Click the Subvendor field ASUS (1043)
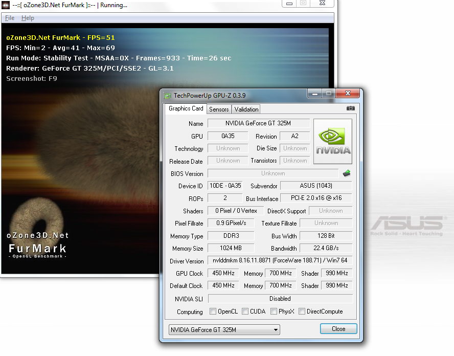Image resolution: width=454 pixels, height=356 pixels. click(316, 186)
